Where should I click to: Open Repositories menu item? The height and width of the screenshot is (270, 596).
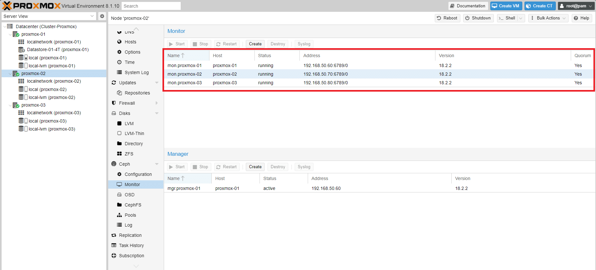[x=137, y=93]
